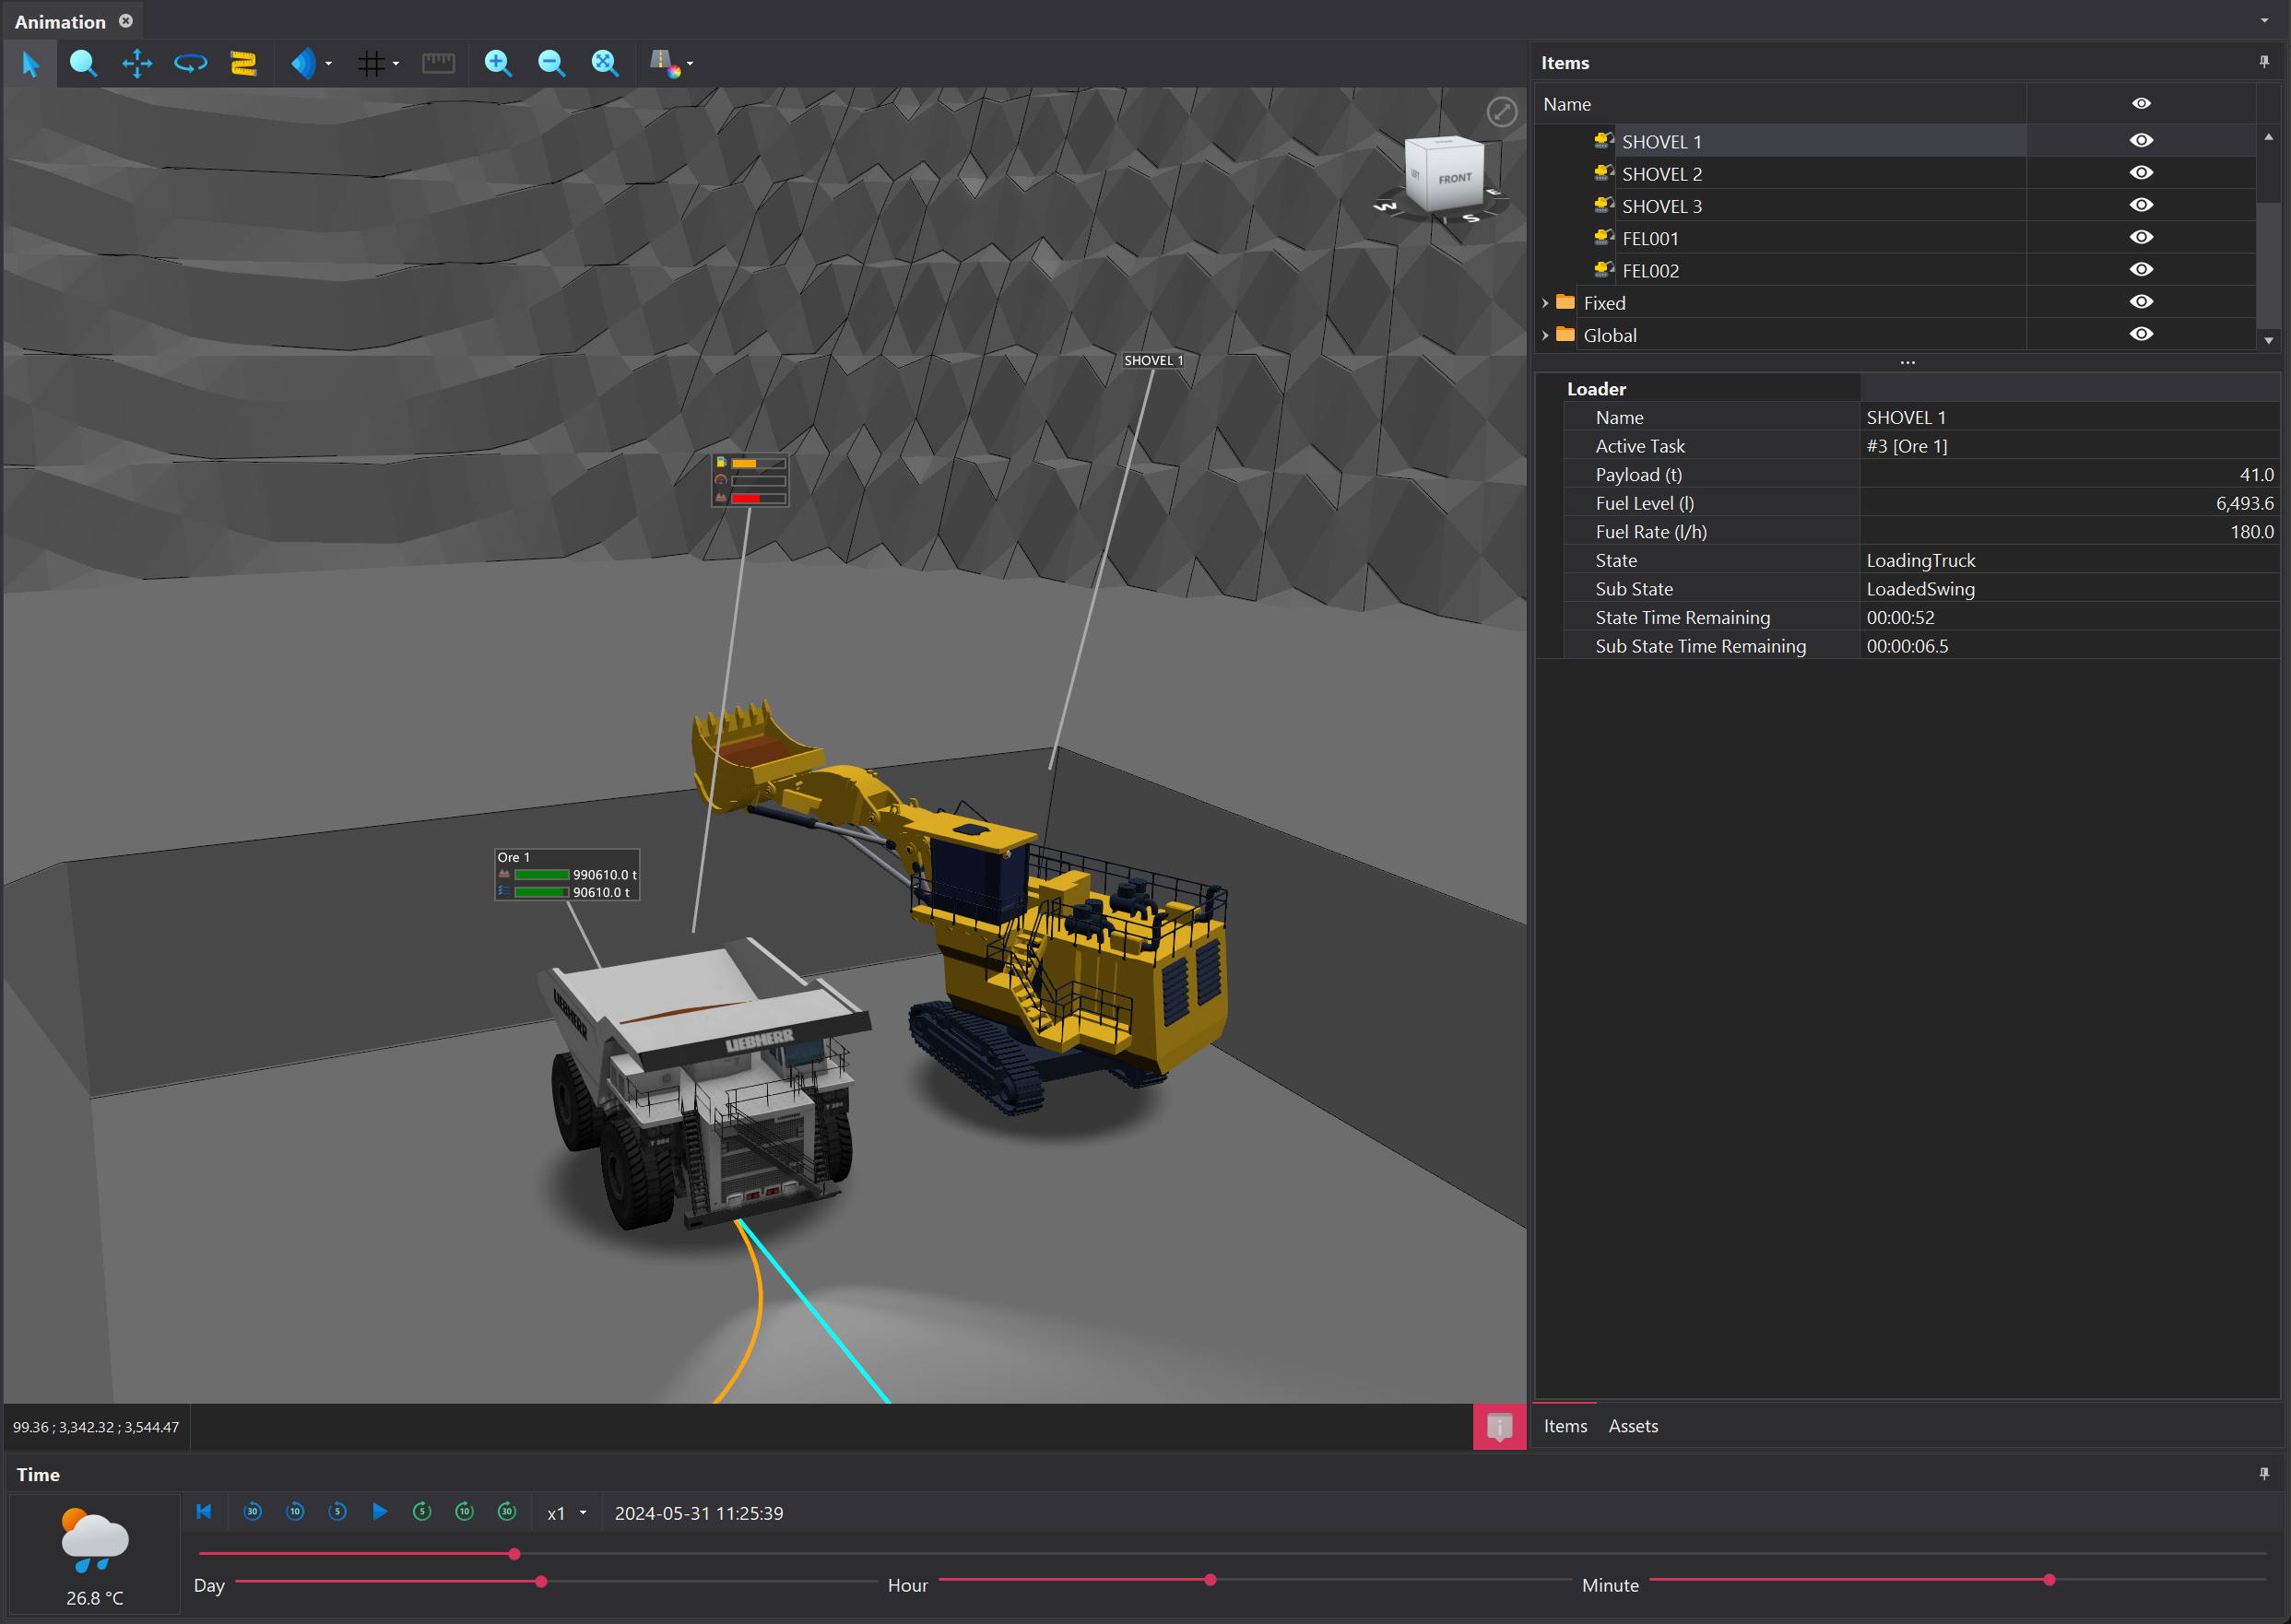Expand the Fixed folder

pos(1545,303)
